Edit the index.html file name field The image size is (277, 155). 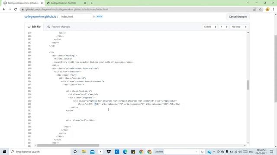tap(75, 16)
